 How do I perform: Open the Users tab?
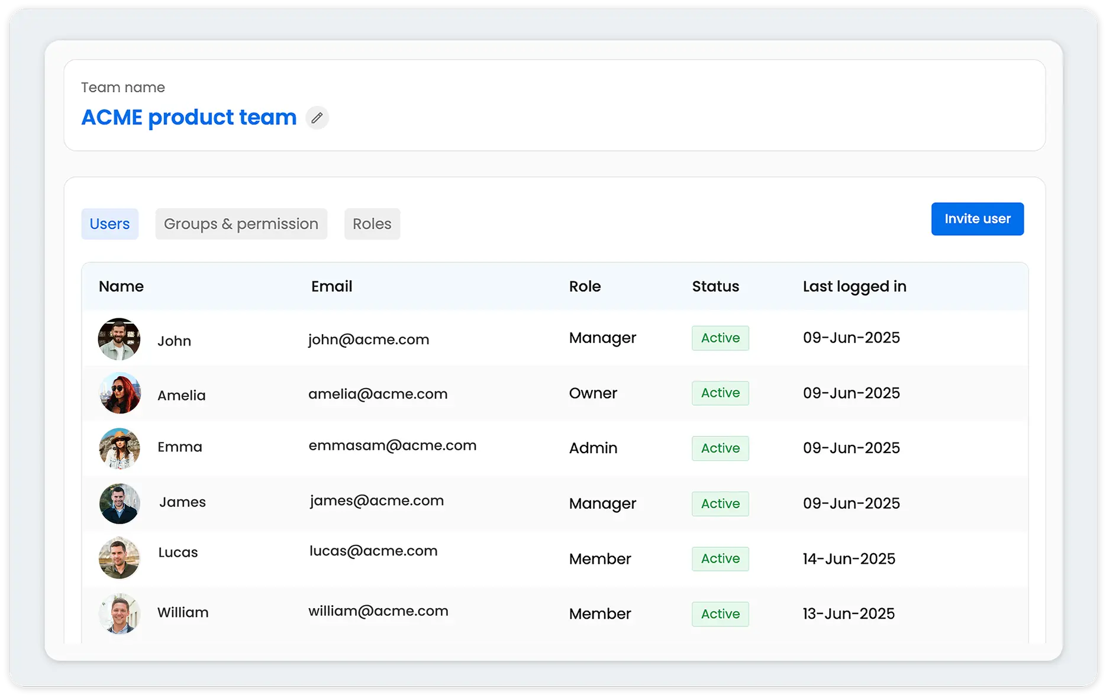(x=109, y=224)
